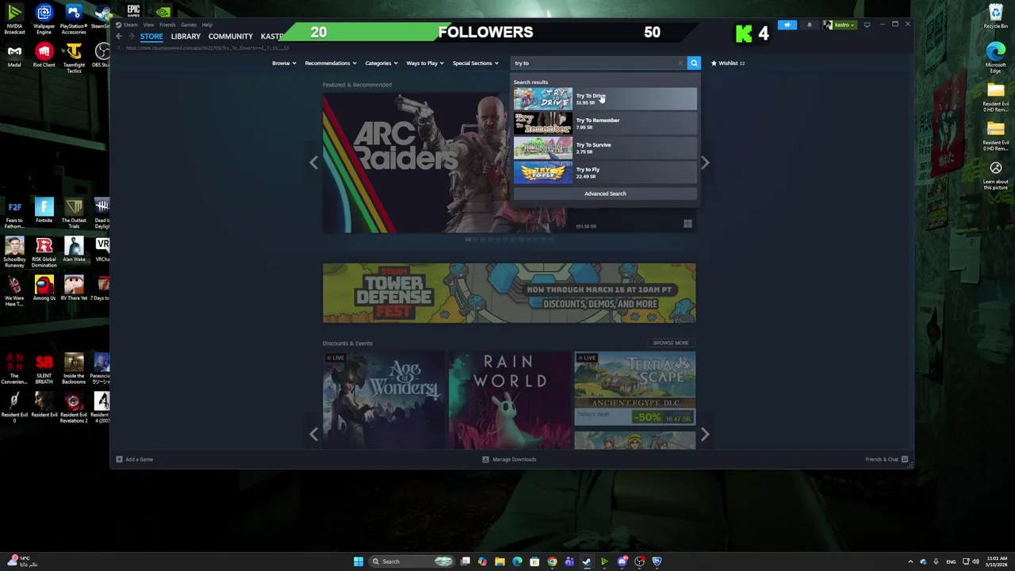The image size is (1015, 571).
Task: Open the Help menu
Action: (x=207, y=25)
